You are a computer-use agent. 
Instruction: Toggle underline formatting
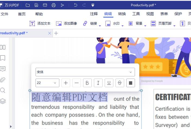(x=109, y=83)
